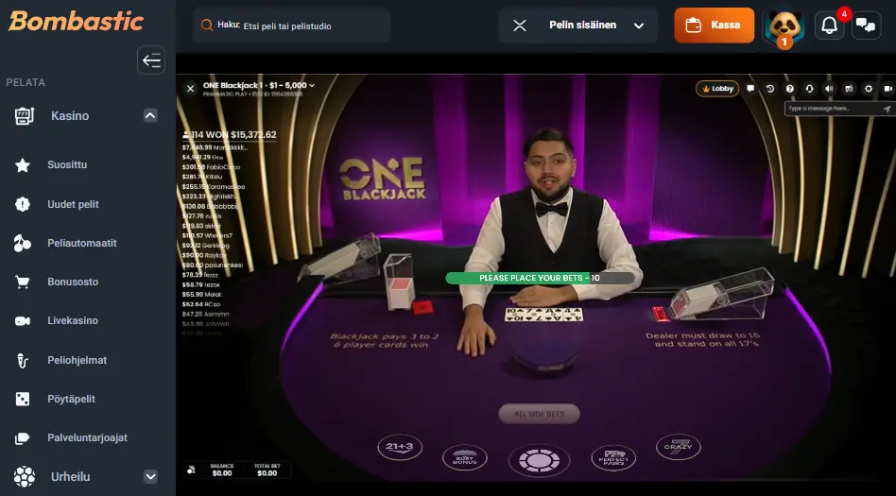Screen dimensions: 896x496
Task: Toggle in-game chat panel
Action: coord(750,89)
